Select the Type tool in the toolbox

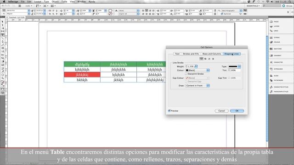(x=3, y=35)
